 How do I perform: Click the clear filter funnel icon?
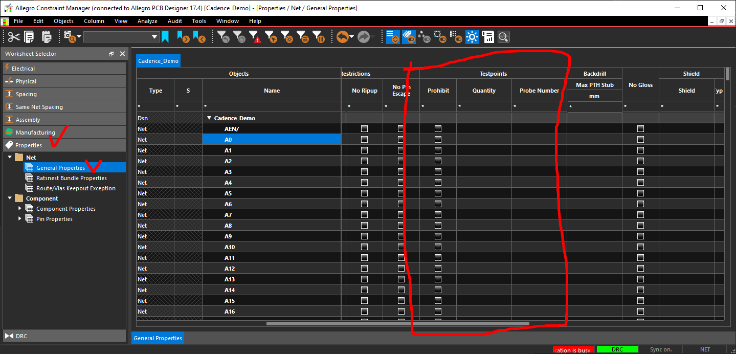(223, 37)
